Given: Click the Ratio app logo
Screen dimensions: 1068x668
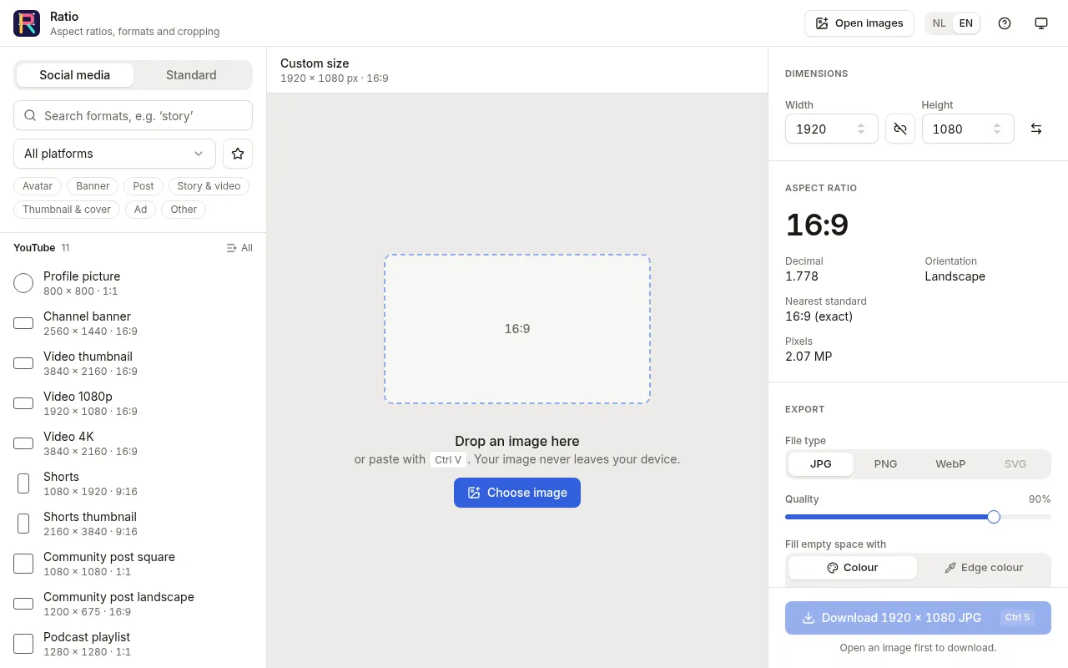Looking at the screenshot, I should pyautogui.click(x=27, y=23).
